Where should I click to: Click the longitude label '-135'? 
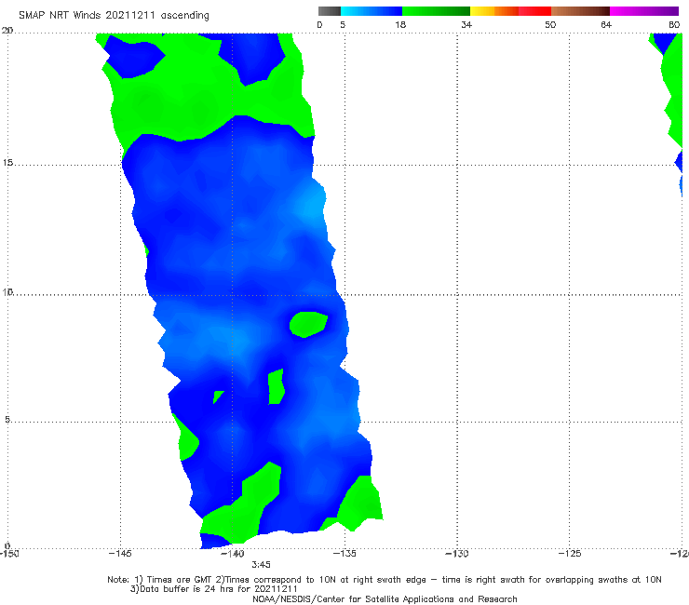[344, 554]
